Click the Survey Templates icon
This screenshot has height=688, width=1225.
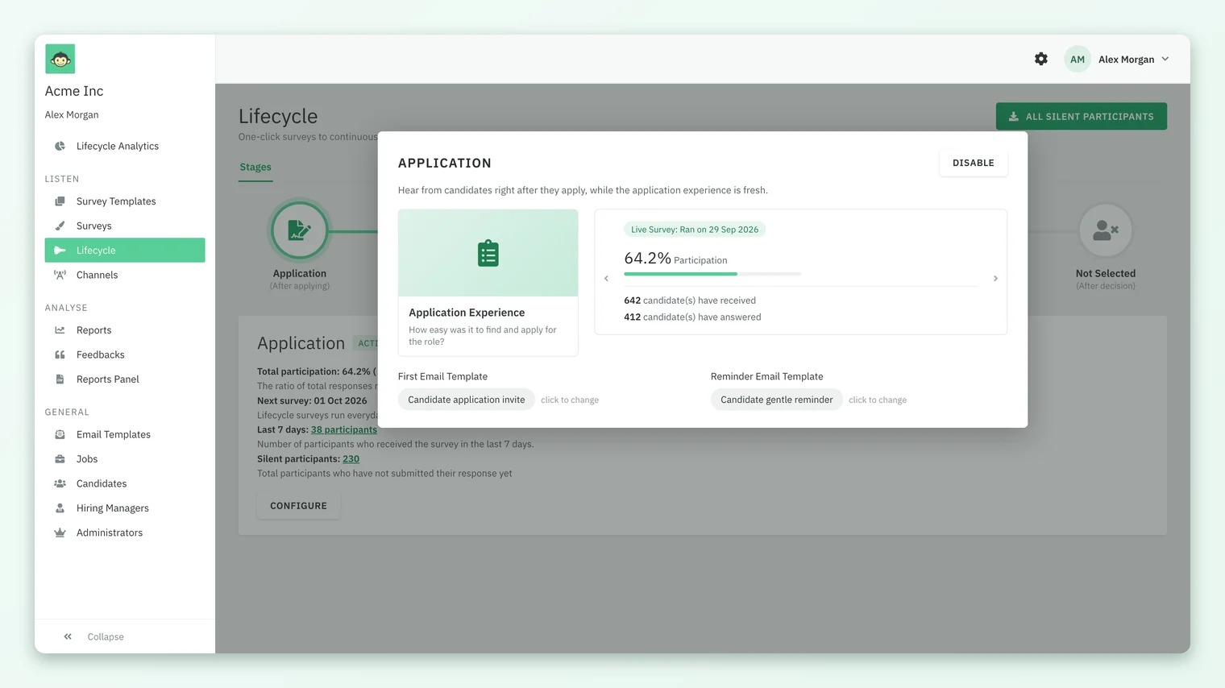[x=60, y=201]
